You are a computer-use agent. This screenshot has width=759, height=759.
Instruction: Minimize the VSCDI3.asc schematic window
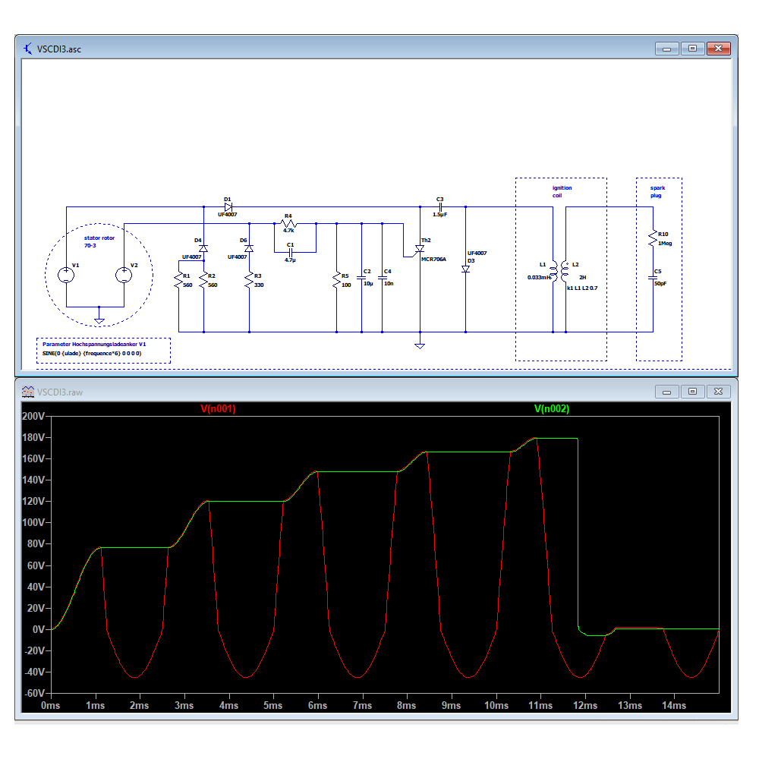pos(667,49)
